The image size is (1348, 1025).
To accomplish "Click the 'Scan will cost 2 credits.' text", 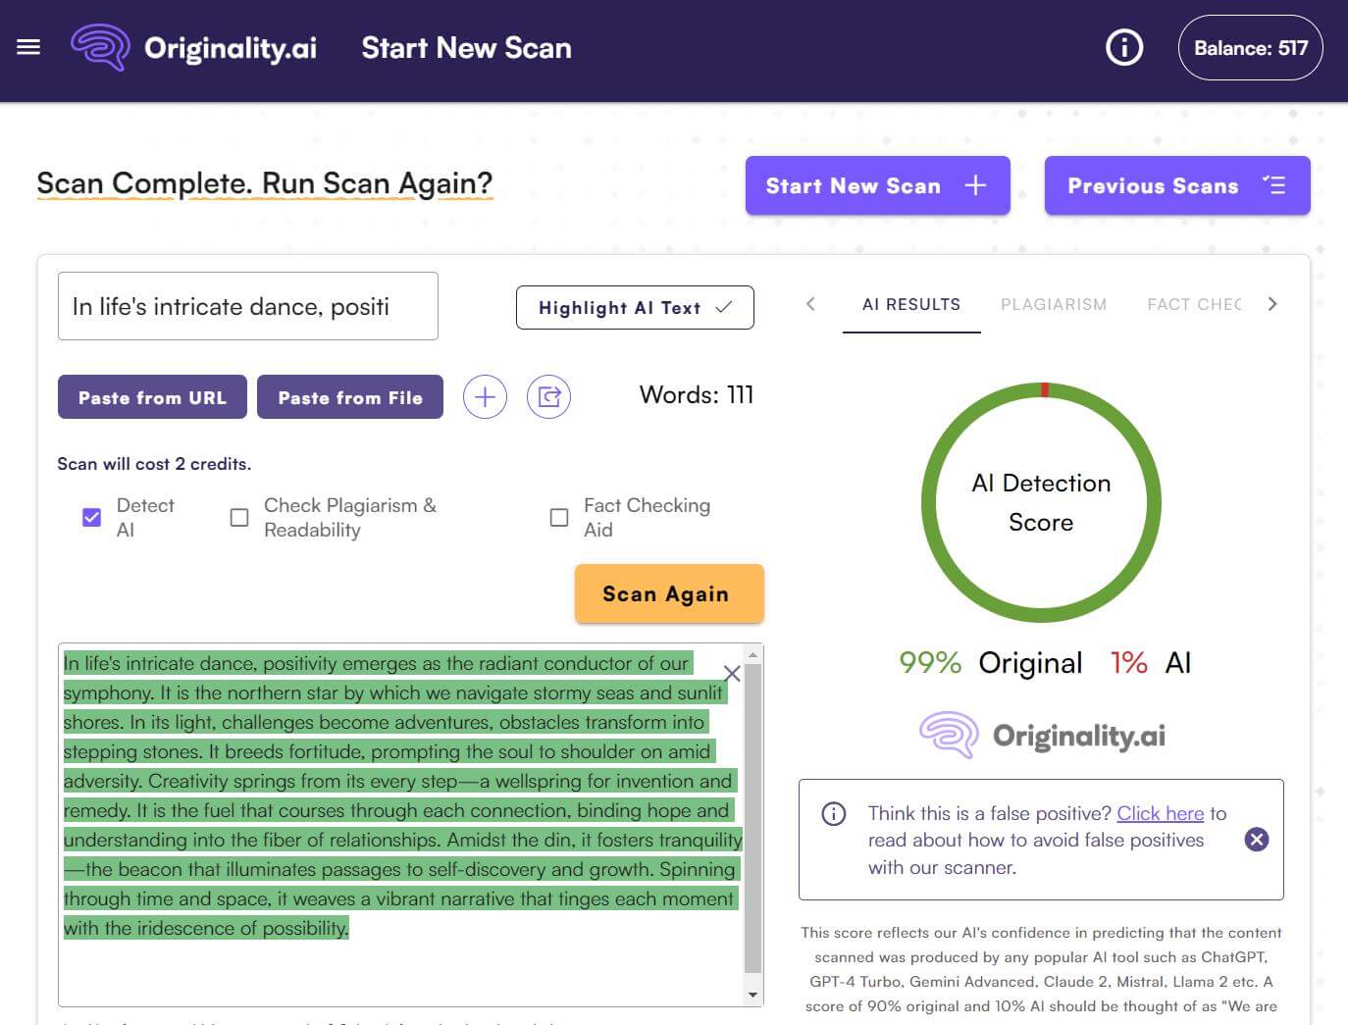I will coord(154,464).
